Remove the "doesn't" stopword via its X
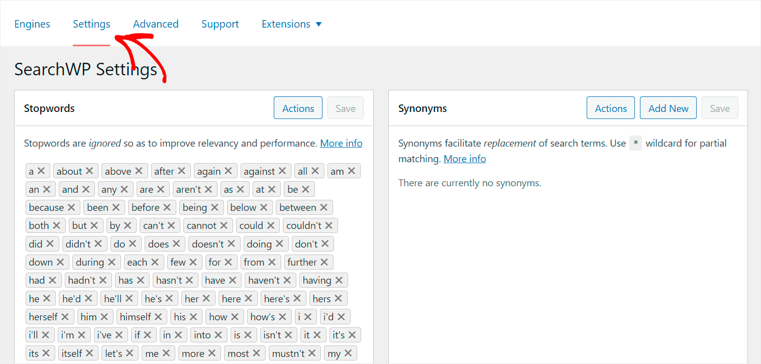 click(231, 244)
